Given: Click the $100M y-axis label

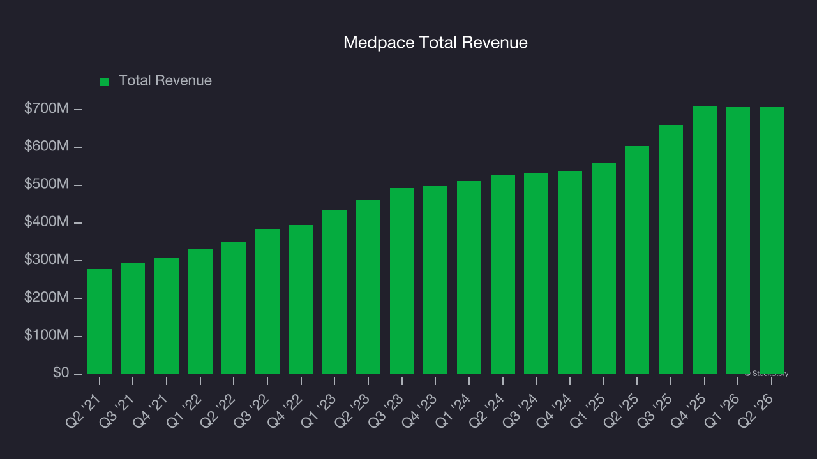Looking at the screenshot, I should click(x=46, y=335).
